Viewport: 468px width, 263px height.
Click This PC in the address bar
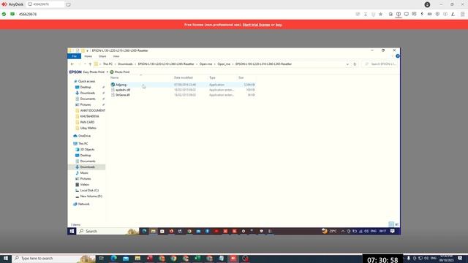(x=107, y=64)
